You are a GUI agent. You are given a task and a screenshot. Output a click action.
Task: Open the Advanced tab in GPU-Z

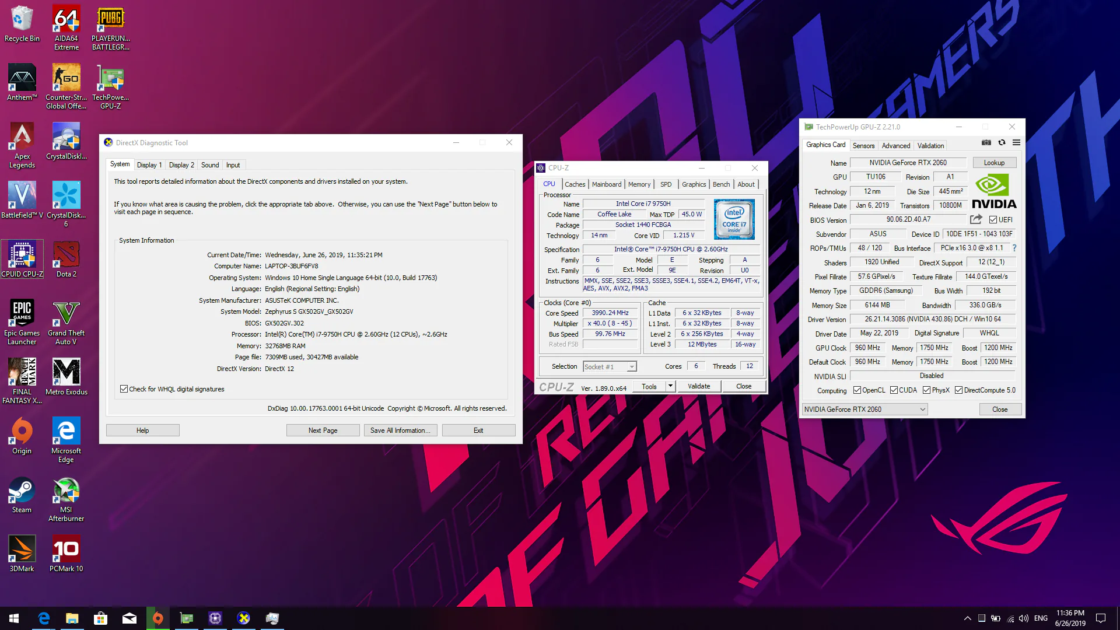[x=896, y=146]
